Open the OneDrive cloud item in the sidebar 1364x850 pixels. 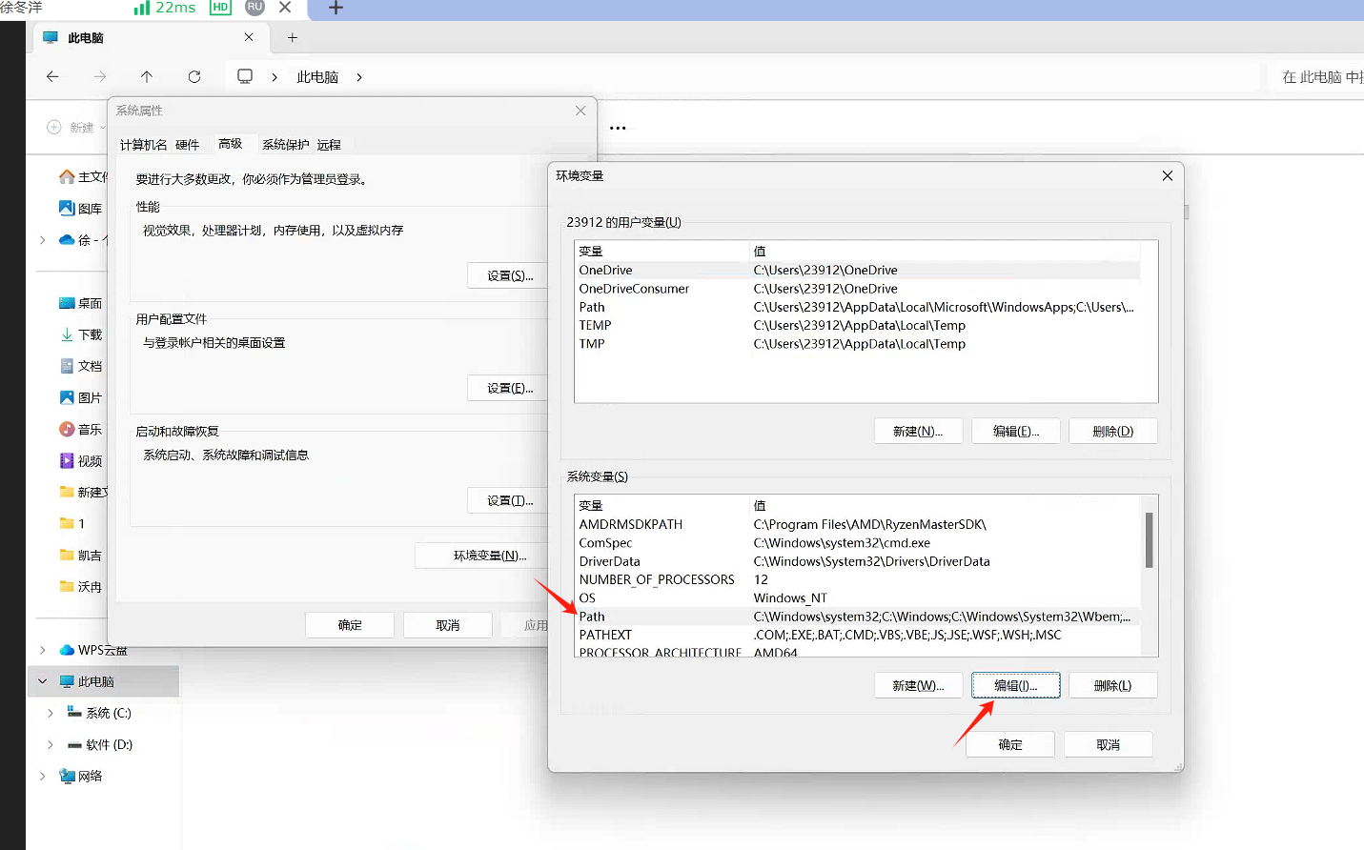coord(83,240)
